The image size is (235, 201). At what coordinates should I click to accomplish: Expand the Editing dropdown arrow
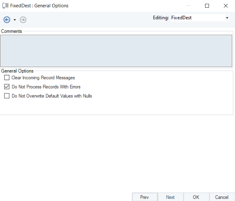coord(227,18)
